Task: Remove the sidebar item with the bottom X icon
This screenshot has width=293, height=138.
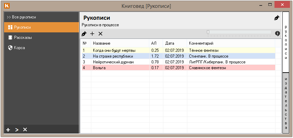Action: click(x=25, y=129)
